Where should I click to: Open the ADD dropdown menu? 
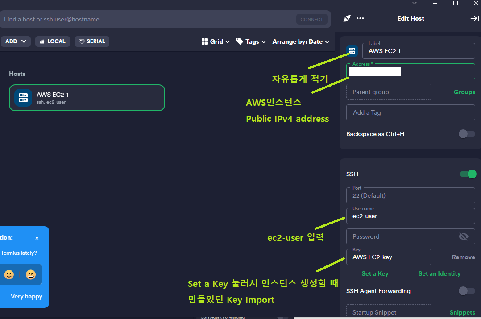pos(15,41)
